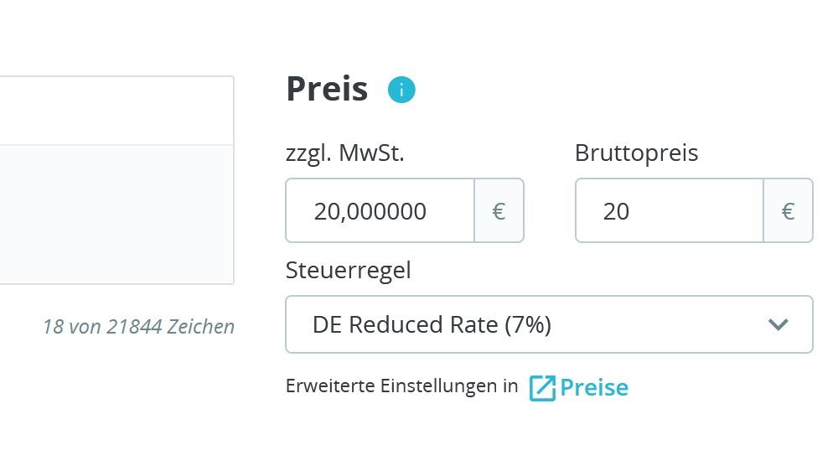
Task: Click the Steuerregel label
Action: click(x=348, y=271)
